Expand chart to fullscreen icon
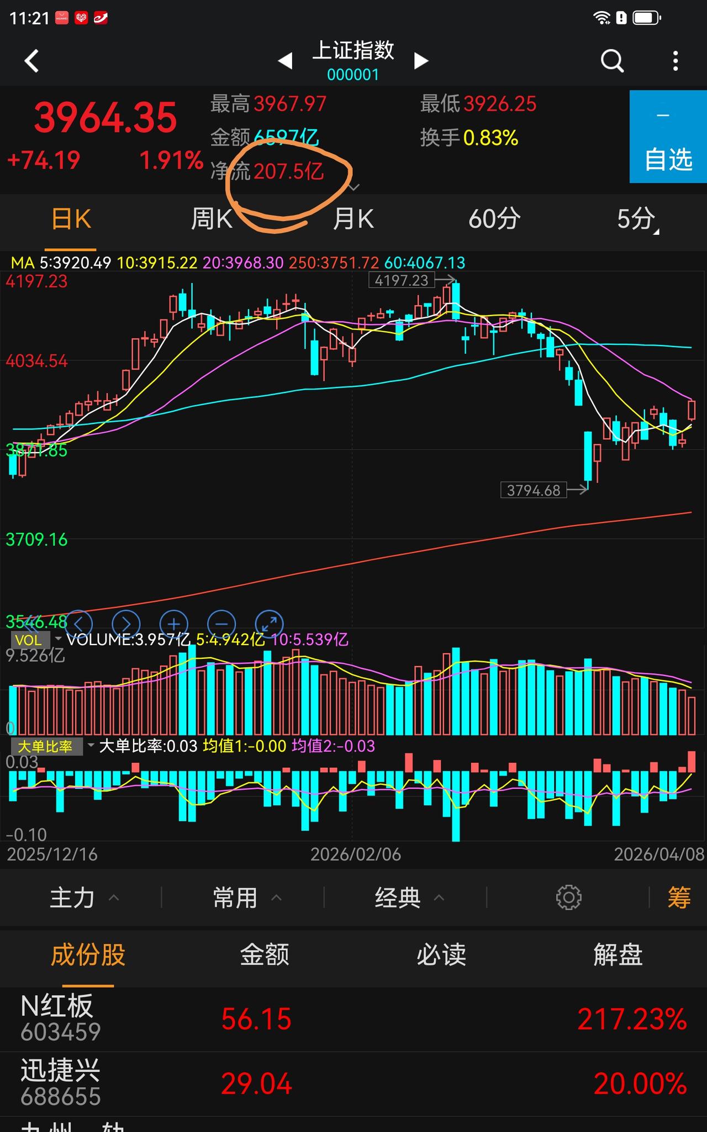707x1132 pixels. (270, 624)
